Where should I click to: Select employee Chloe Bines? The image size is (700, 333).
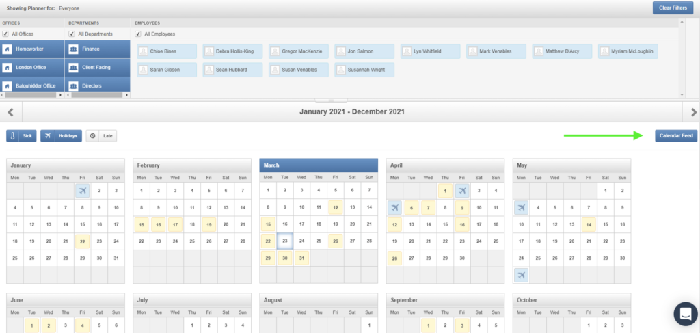tap(167, 51)
